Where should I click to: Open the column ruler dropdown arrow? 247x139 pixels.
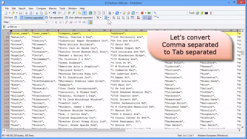158,17
